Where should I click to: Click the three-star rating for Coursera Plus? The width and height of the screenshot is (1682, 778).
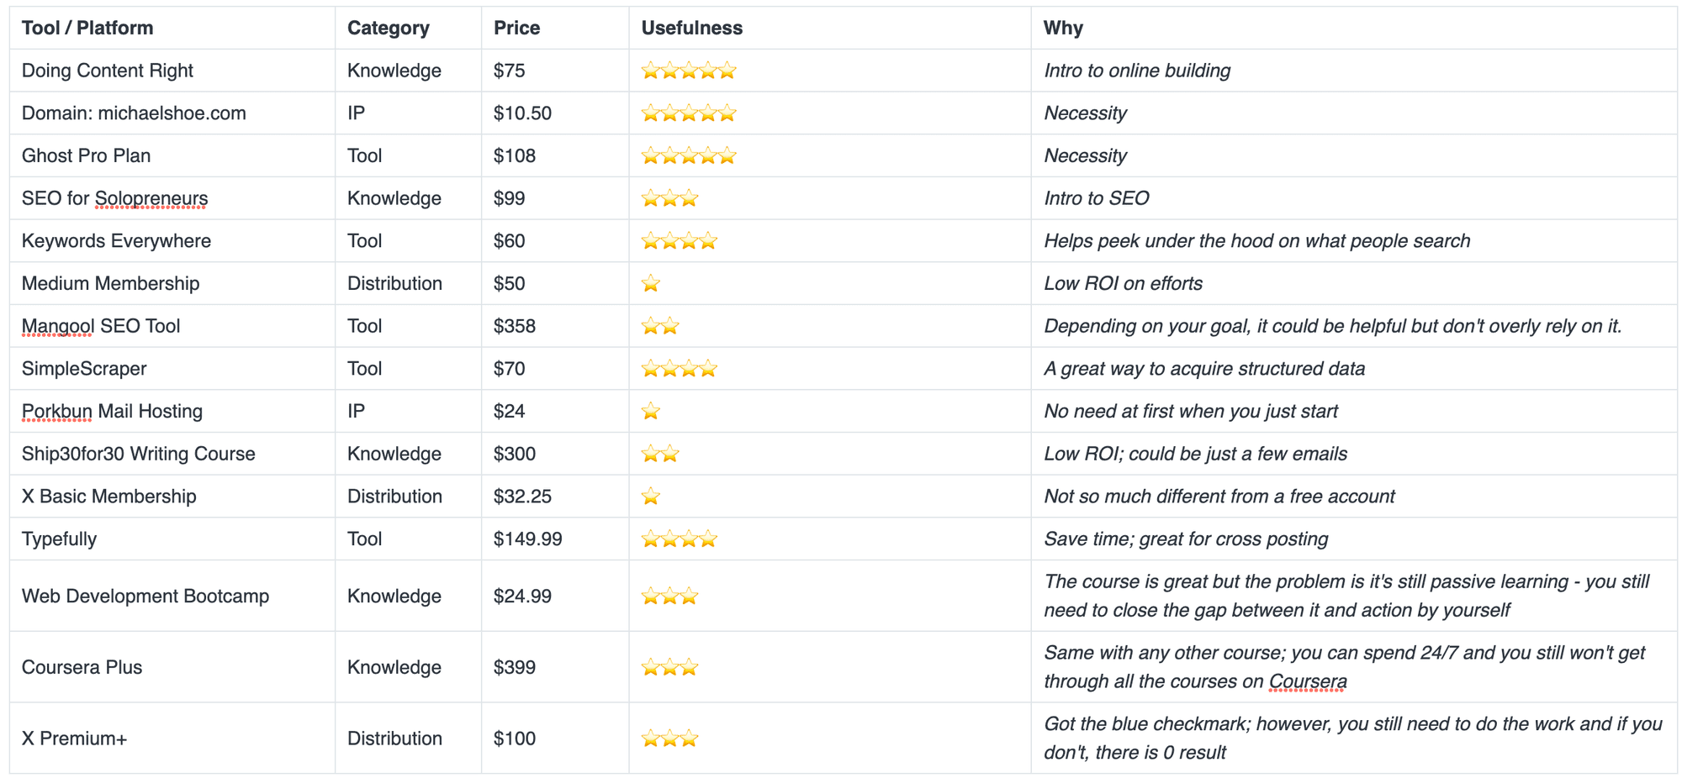pos(669,668)
